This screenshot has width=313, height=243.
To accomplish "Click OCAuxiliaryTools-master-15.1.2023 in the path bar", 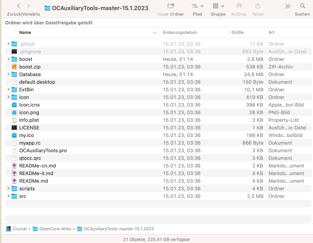I will tap(119, 229).
